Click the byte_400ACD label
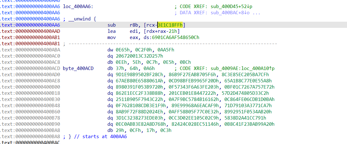 click(78, 68)
